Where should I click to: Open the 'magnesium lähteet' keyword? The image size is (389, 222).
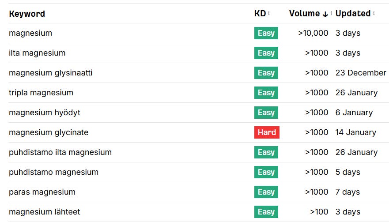pyautogui.click(x=45, y=212)
